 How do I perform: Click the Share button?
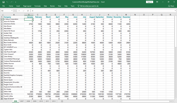(171, 6)
